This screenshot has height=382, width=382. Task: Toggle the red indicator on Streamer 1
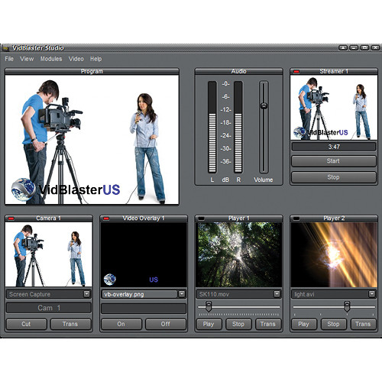296,72
